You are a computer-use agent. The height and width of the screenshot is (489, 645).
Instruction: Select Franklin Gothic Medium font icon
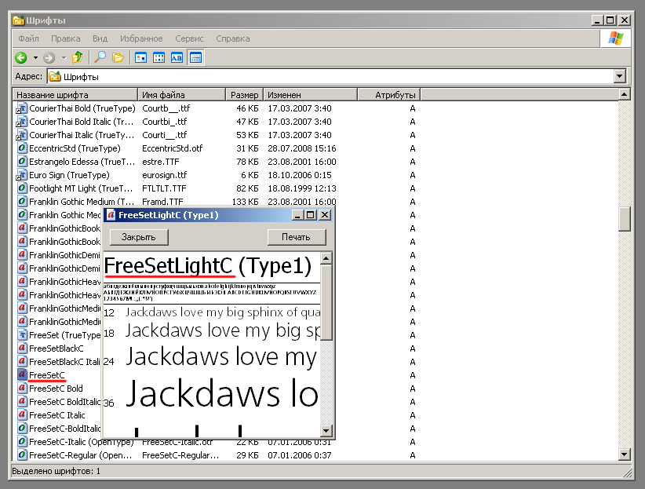click(22, 202)
